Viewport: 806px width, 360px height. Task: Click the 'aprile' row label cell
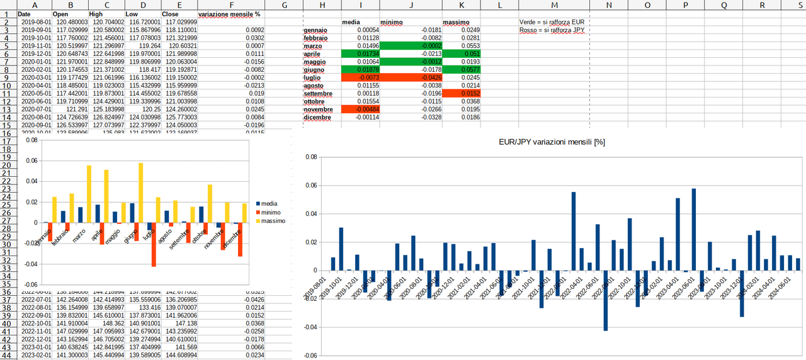coord(322,54)
